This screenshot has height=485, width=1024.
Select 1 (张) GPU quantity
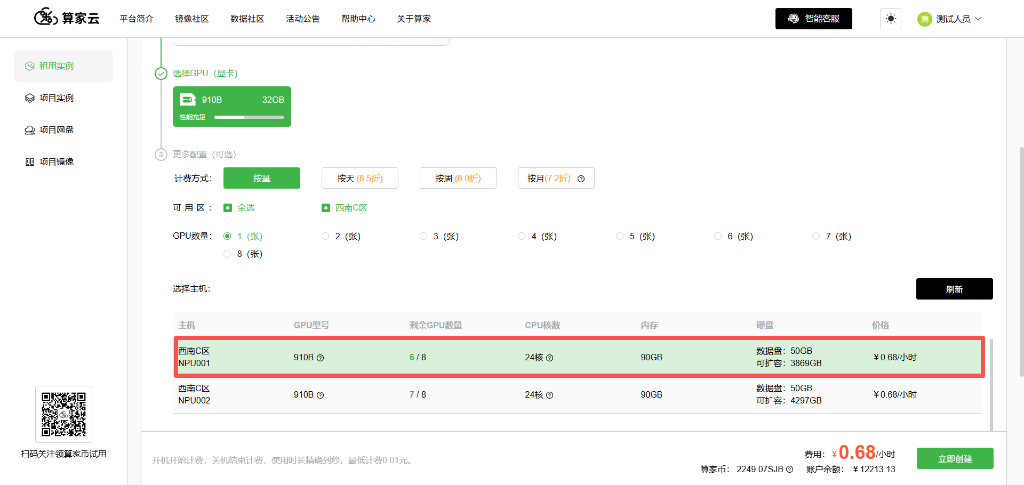click(x=227, y=236)
